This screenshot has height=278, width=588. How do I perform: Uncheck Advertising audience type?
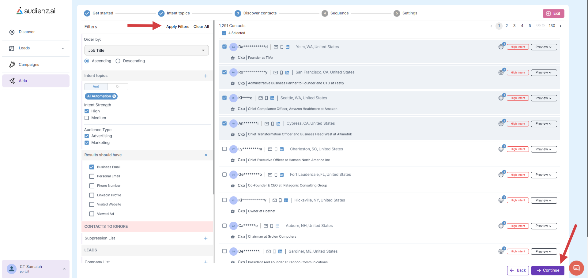coord(87,136)
